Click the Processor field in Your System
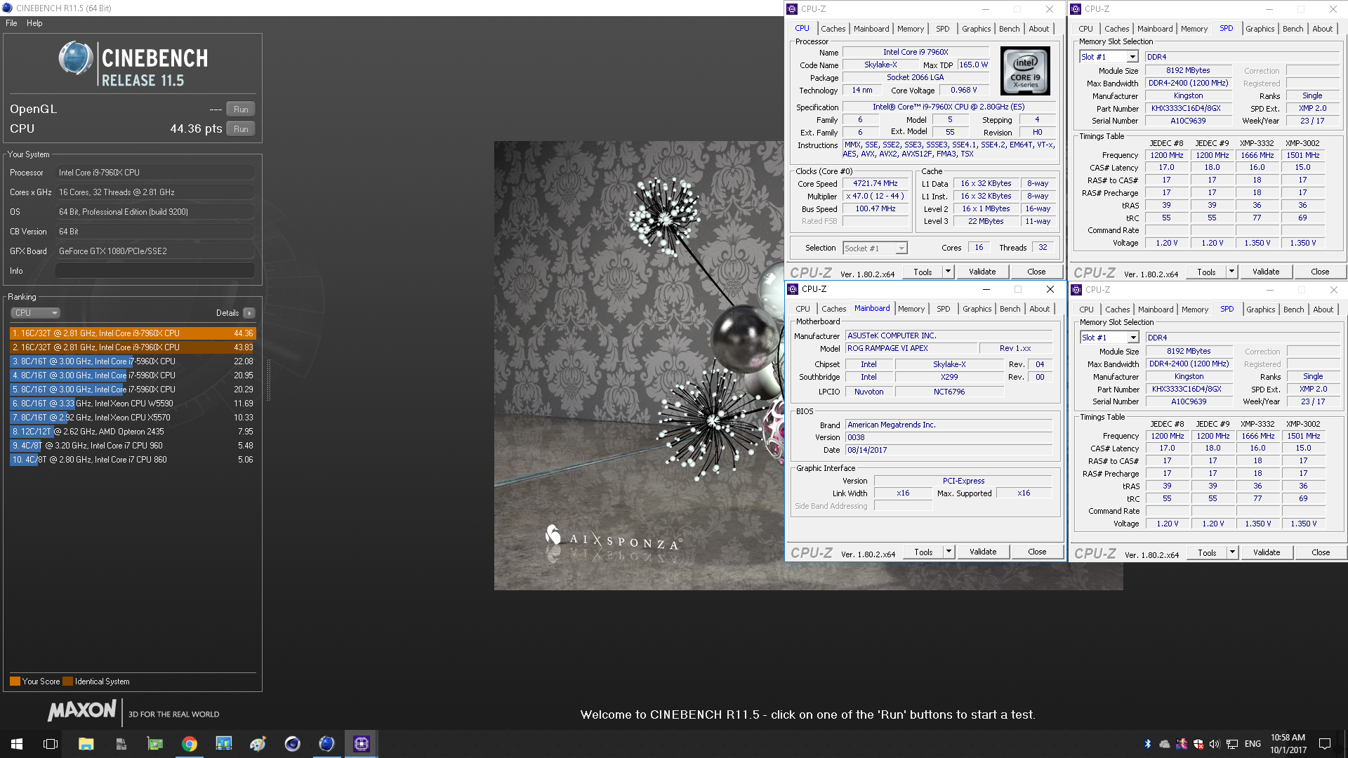The width and height of the screenshot is (1348, 758). pos(155,173)
